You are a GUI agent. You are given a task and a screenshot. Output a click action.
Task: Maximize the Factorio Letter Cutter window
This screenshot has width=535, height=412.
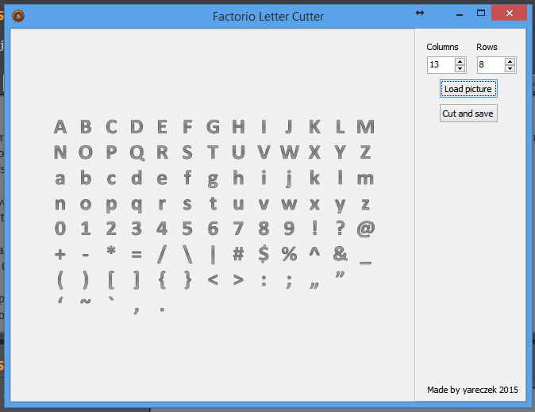tap(481, 13)
